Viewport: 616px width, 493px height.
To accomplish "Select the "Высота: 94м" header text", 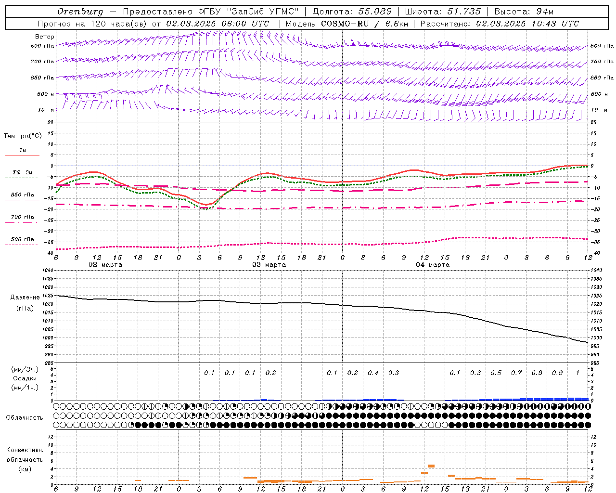I will coord(524,12).
